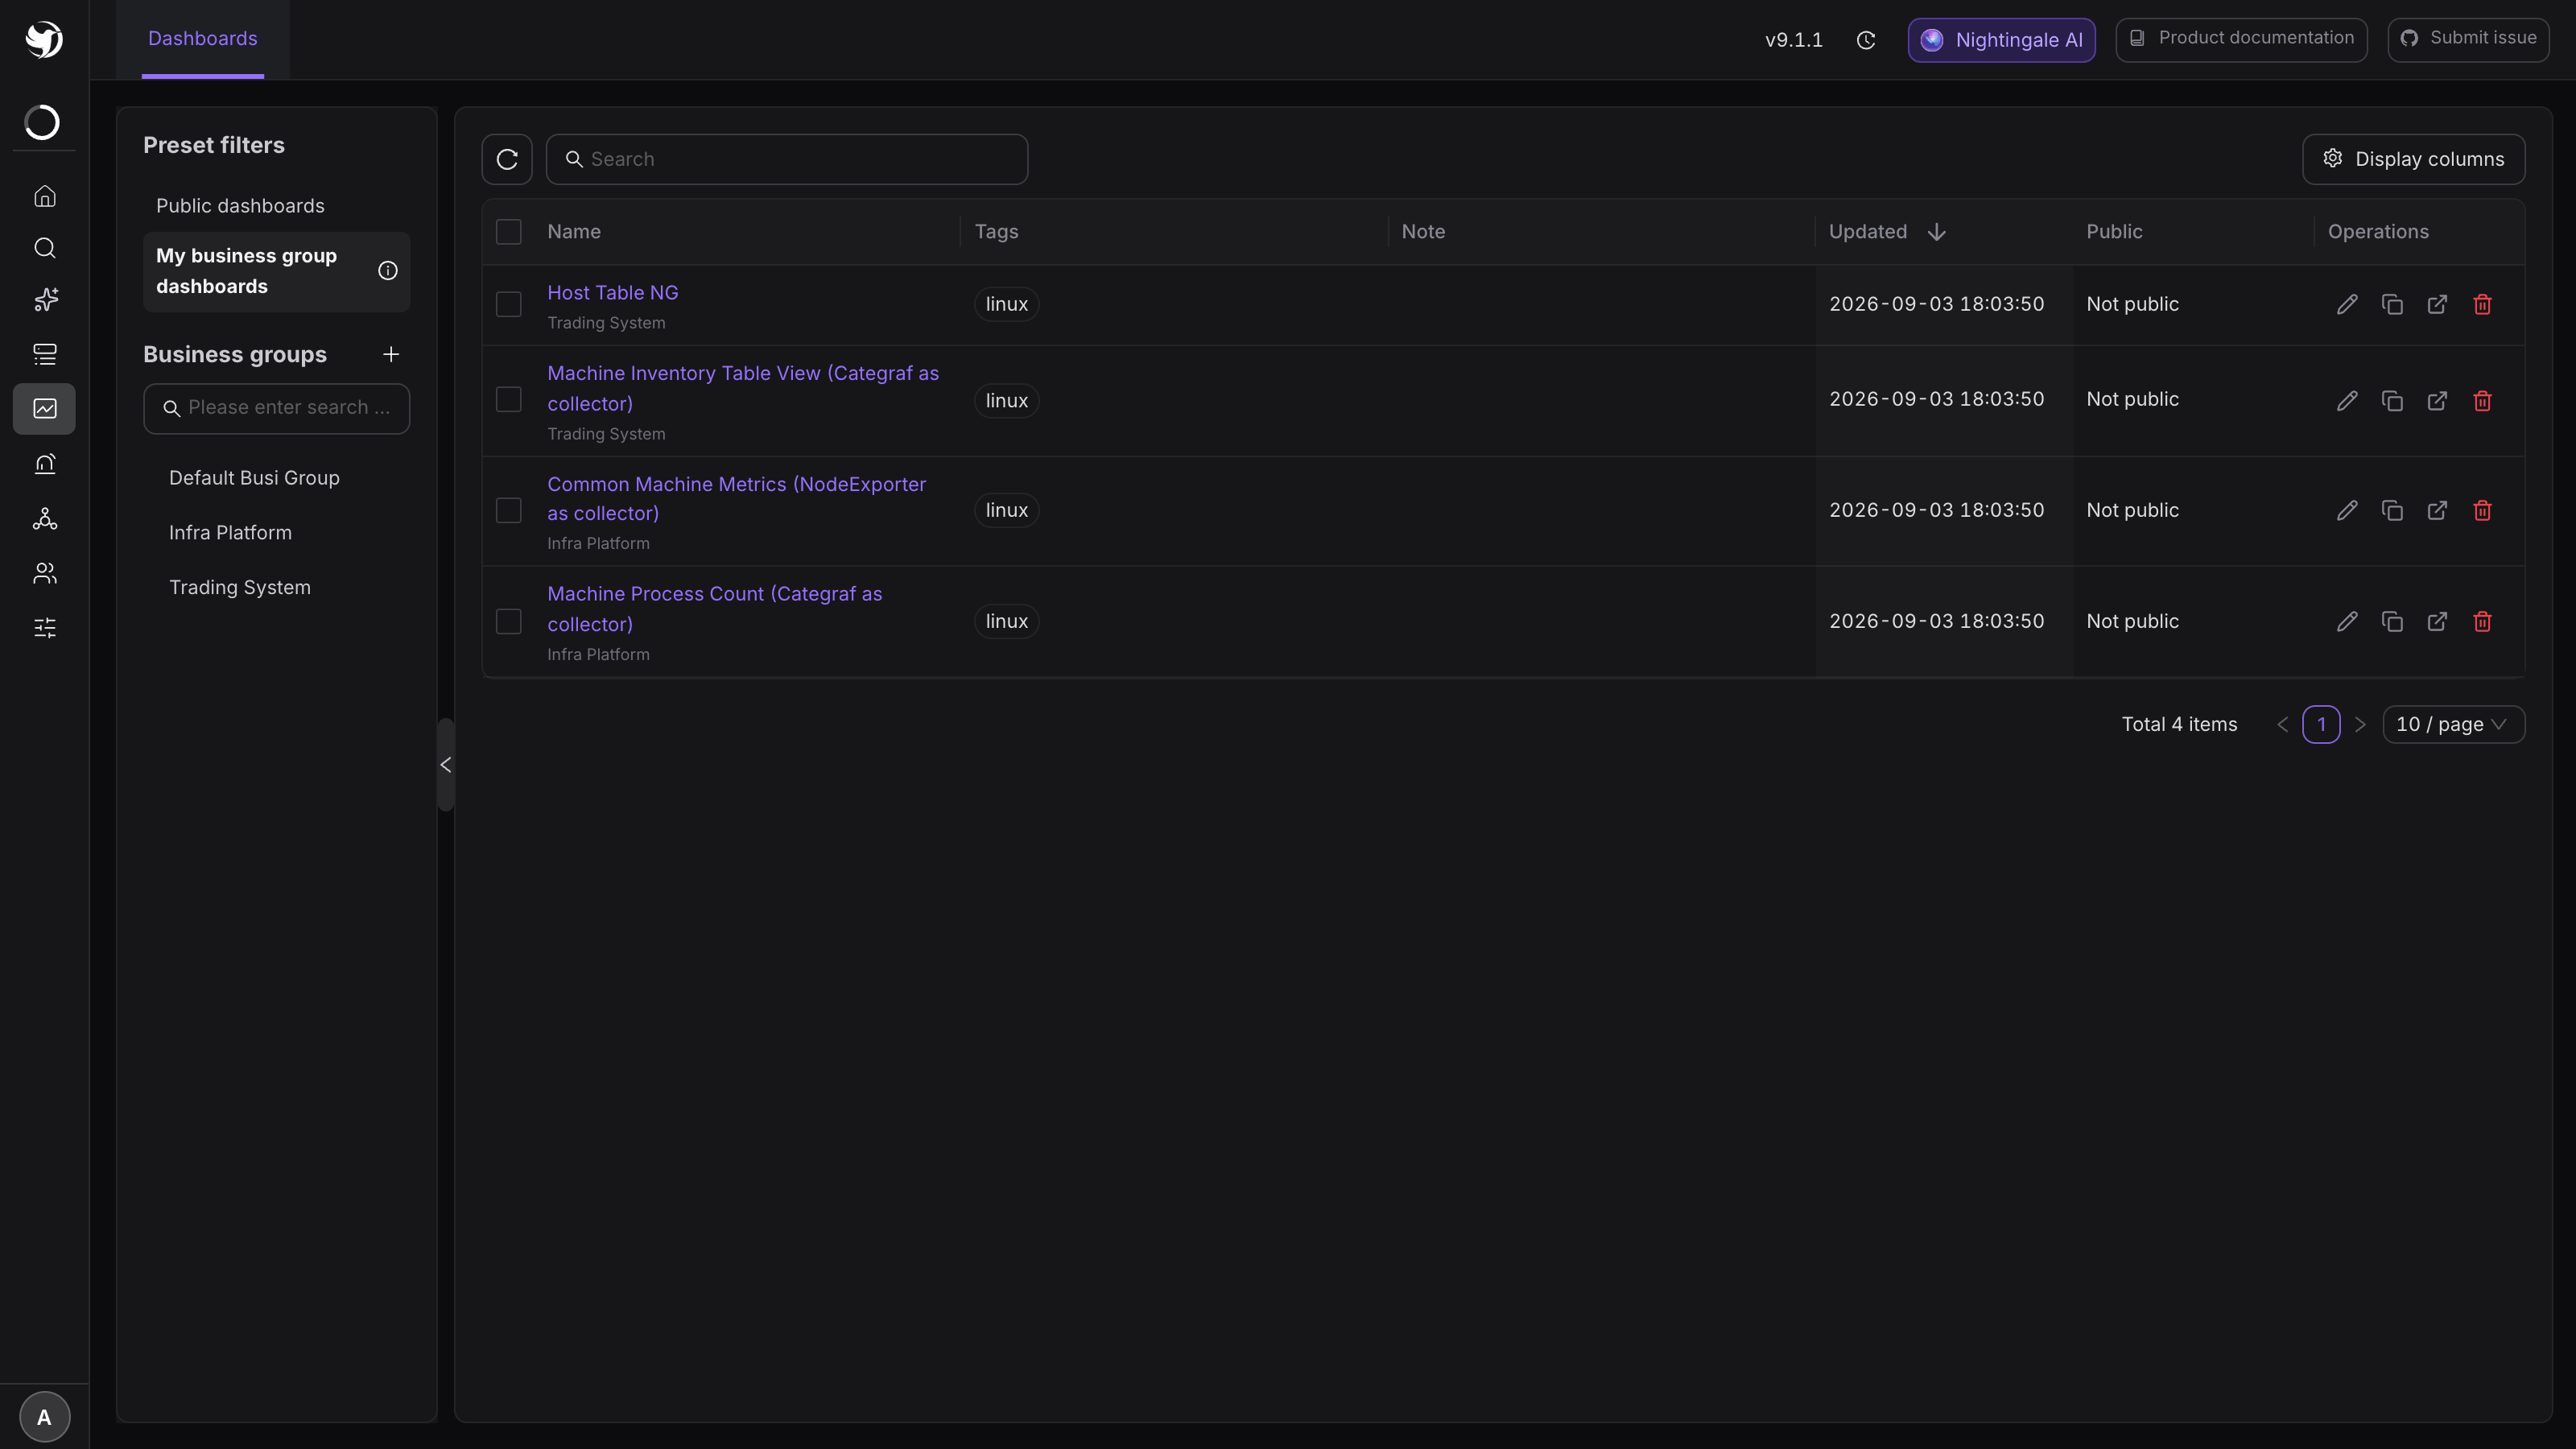
Task: Click the linux tag on Machine Process Count
Action: point(1006,621)
